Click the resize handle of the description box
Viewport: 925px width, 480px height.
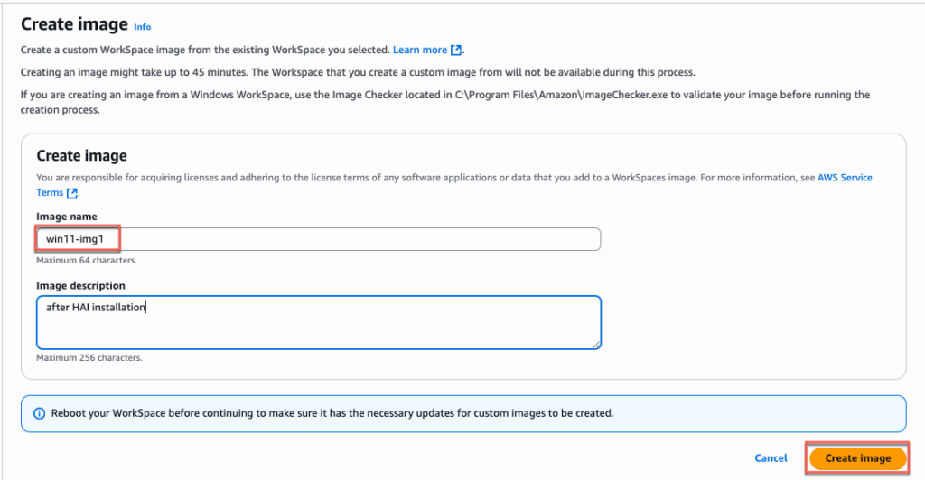pos(596,344)
